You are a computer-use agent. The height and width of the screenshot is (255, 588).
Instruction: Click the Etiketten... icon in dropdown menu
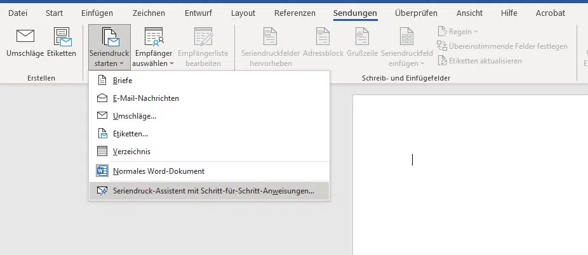[102, 133]
